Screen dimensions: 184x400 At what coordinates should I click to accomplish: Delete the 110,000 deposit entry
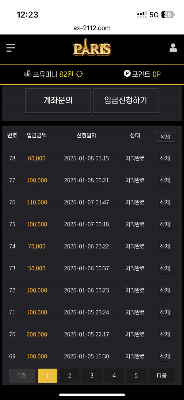(x=165, y=202)
